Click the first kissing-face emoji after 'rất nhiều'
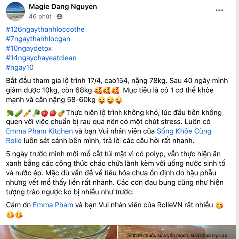Viewport: 239px width, 239px height. 219,205
